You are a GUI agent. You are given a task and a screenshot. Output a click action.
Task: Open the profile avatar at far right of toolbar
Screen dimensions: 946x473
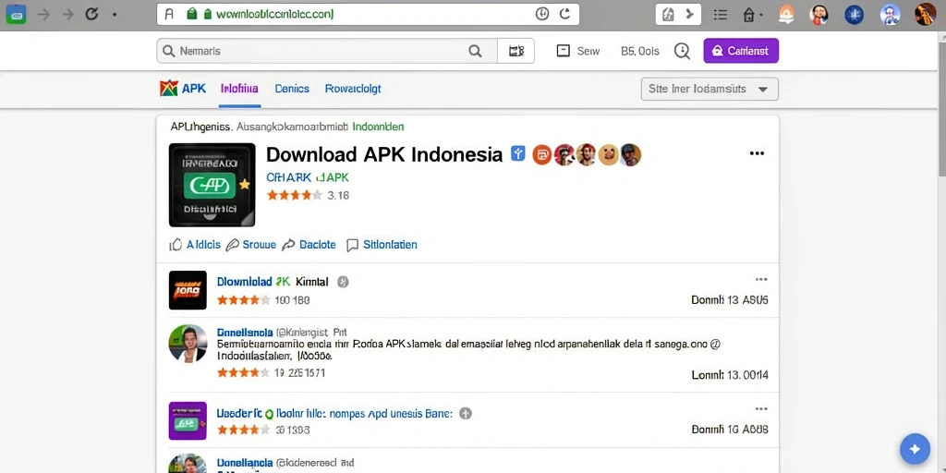coord(925,15)
